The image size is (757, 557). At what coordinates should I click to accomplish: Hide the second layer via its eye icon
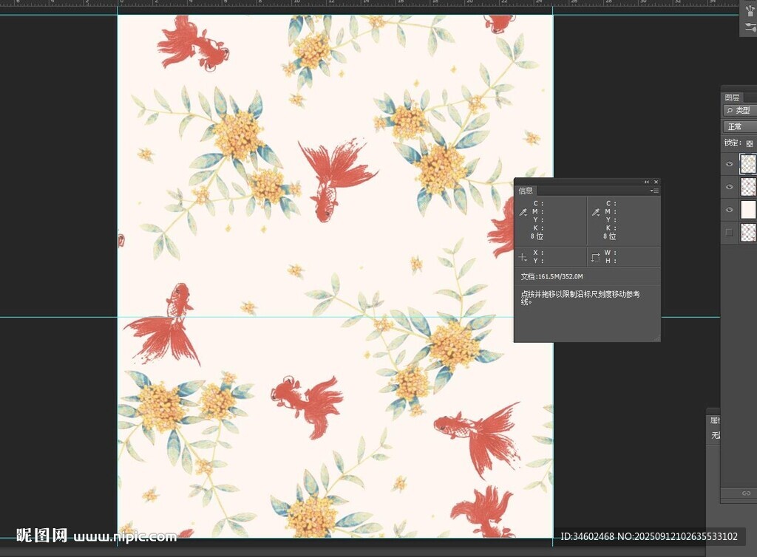pyautogui.click(x=730, y=187)
